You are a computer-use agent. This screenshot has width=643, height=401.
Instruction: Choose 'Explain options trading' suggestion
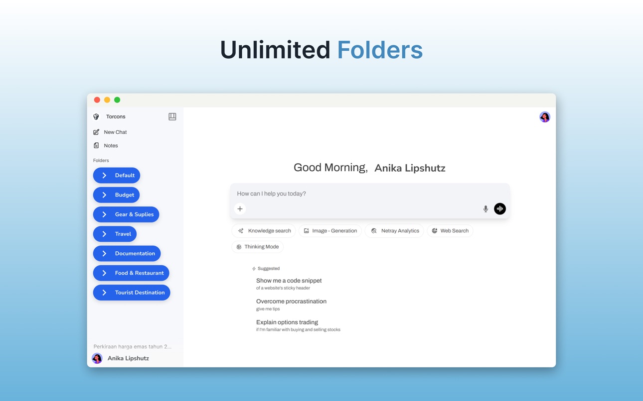(x=298, y=325)
